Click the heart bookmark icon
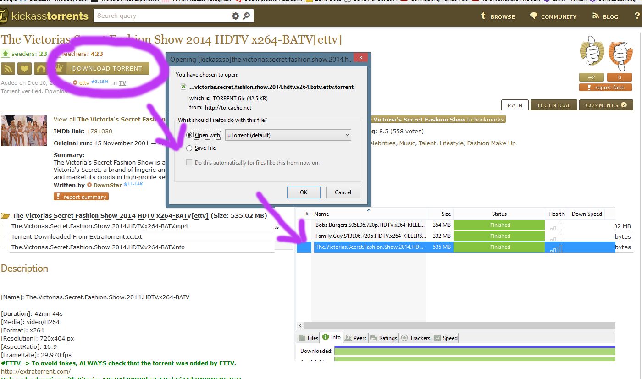This screenshot has width=642, height=379. (x=25, y=69)
